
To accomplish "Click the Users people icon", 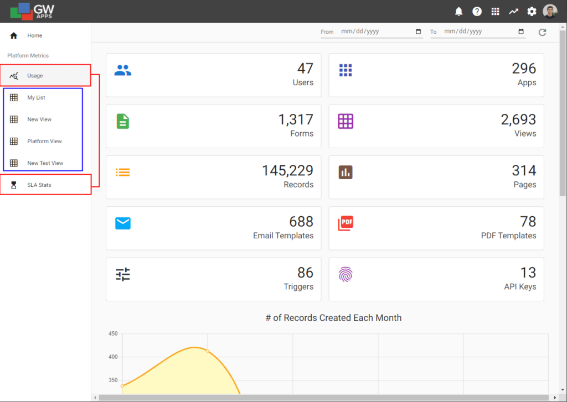I will 123,70.
